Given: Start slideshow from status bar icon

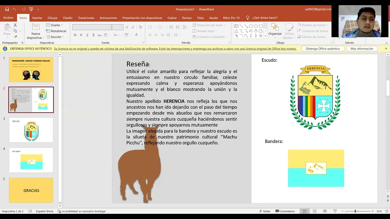Looking at the screenshot, I should click(x=335, y=211).
